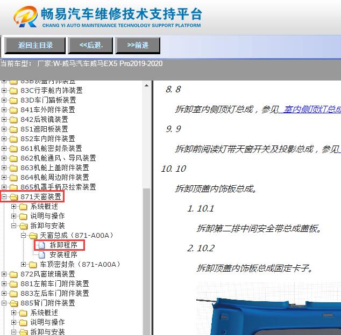Click the 841车外附件装置 folder icon
Viewport: 341px width, 335px height.
(13, 110)
